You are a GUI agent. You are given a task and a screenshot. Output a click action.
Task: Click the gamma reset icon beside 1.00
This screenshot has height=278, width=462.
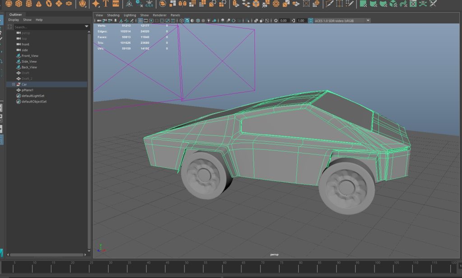(x=293, y=21)
